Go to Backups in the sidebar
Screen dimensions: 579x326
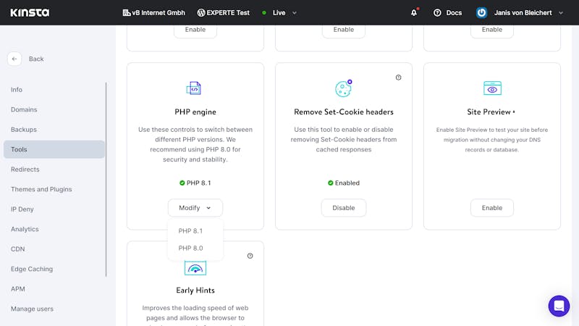(x=24, y=130)
